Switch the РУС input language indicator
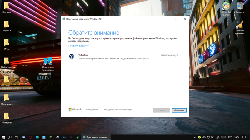250x140 pixels. [x=230, y=137]
